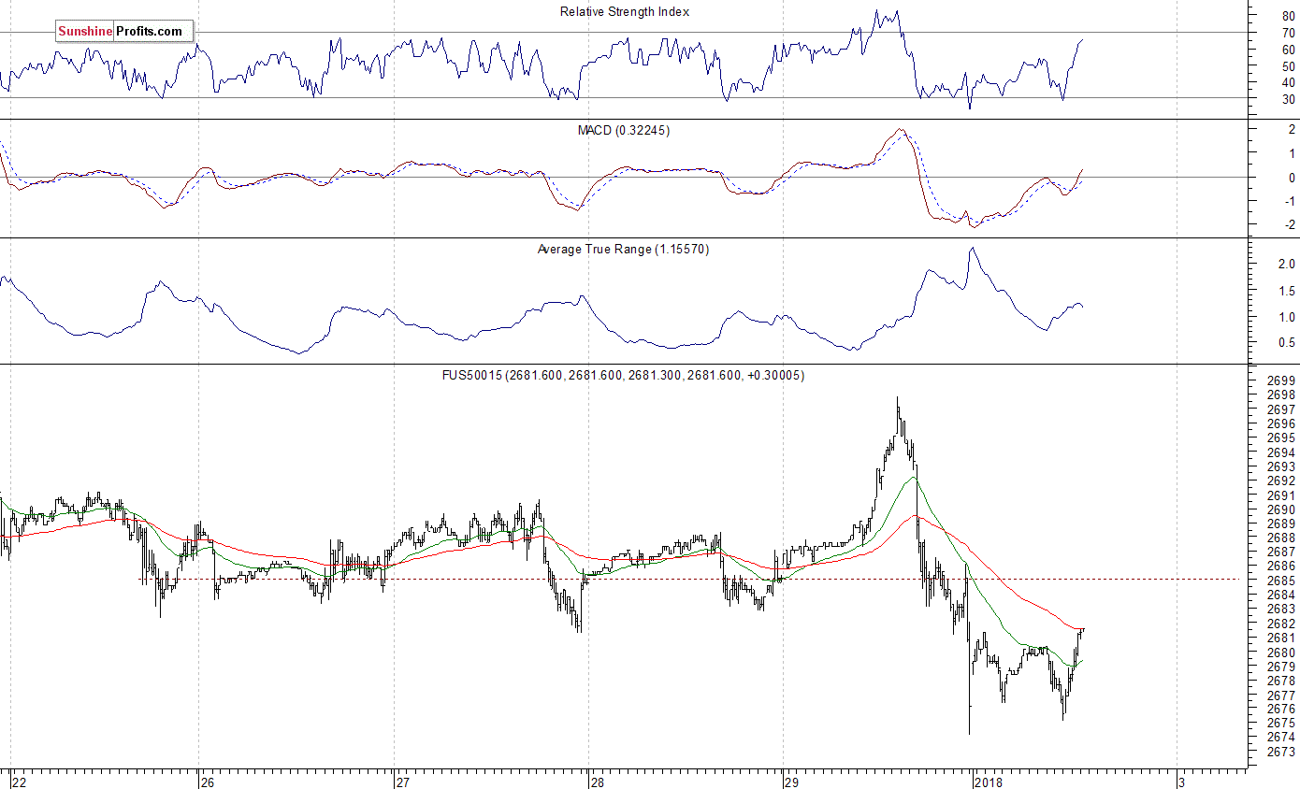Screen dimensions: 1300x789
Task: Click the date label 29 on time axis
Action: click(x=793, y=782)
